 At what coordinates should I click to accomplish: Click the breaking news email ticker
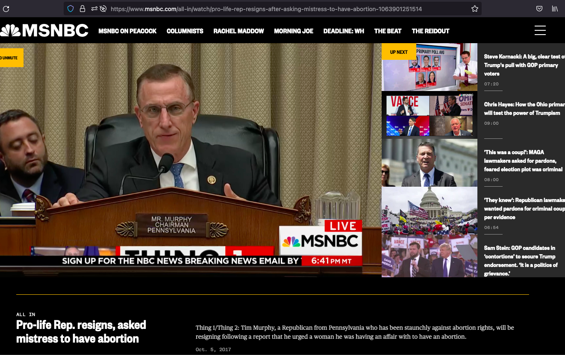181,261
